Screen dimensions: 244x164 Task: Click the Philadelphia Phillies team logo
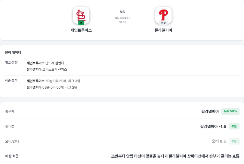tap(163, 15)
